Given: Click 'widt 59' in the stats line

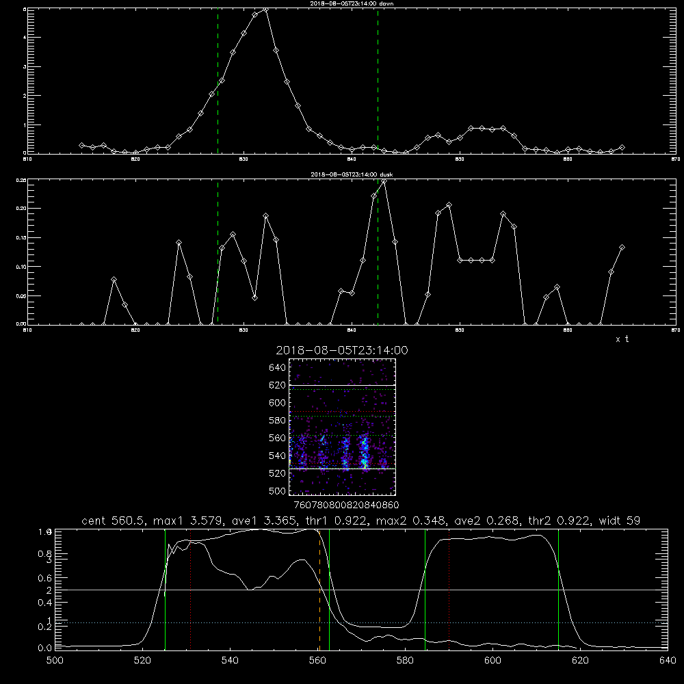Looking at the screenshot, I should coord(620,521).
